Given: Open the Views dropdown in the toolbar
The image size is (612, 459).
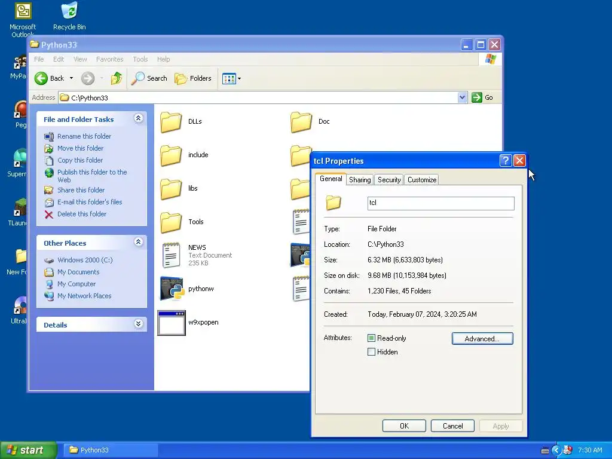Looking at the screenshot, I should point(231,78).
